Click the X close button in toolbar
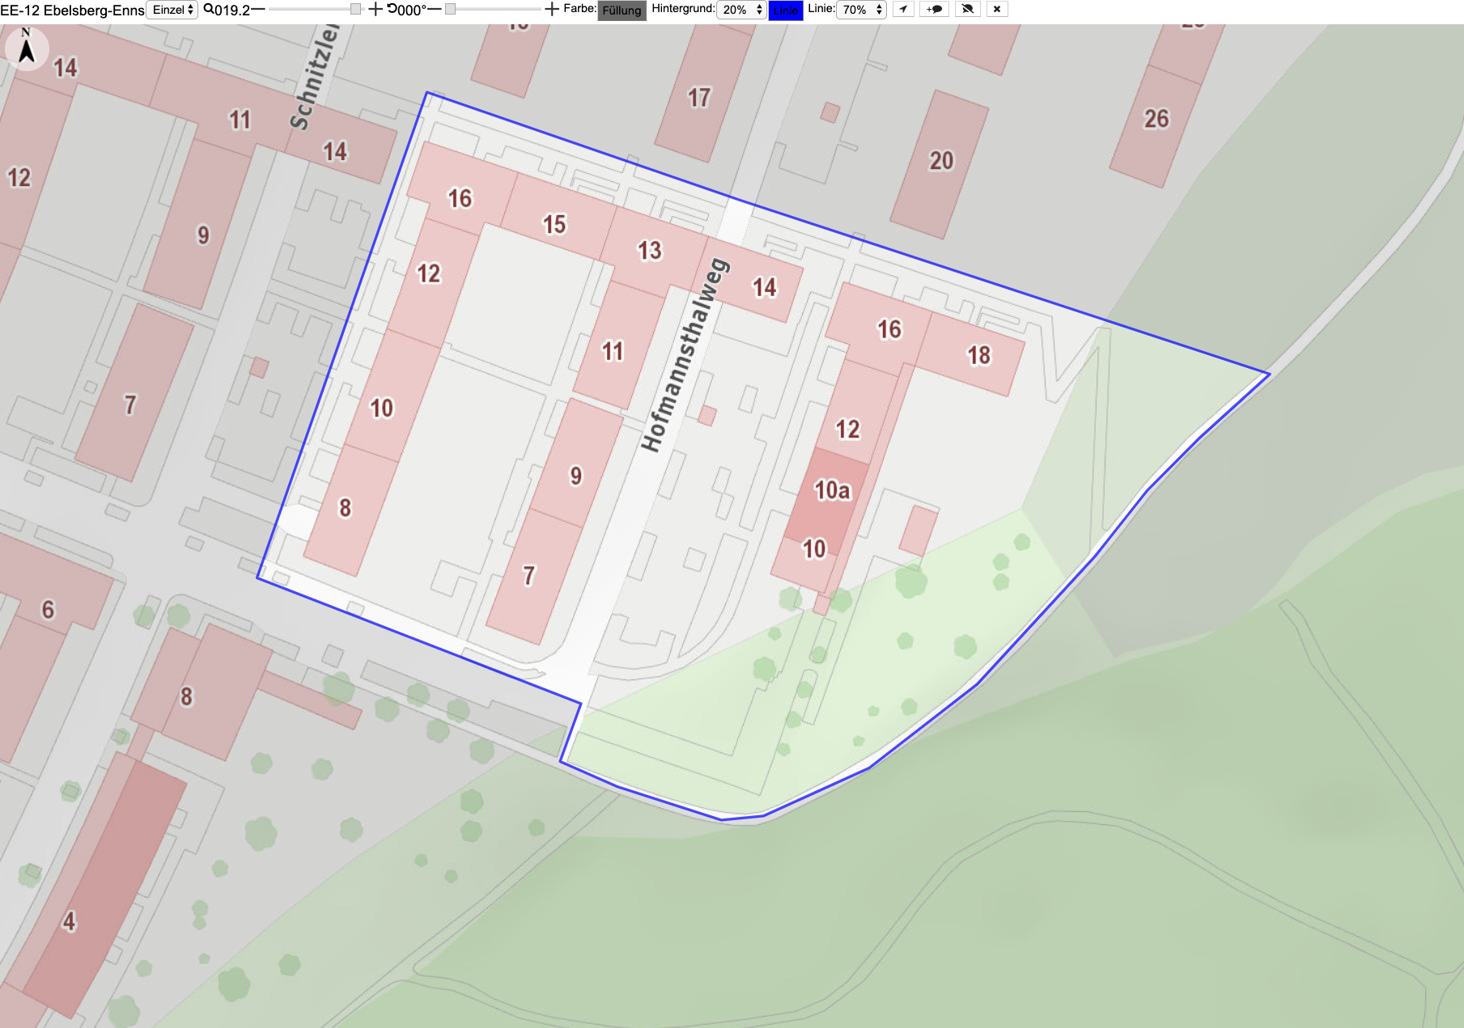 [997, 10]
